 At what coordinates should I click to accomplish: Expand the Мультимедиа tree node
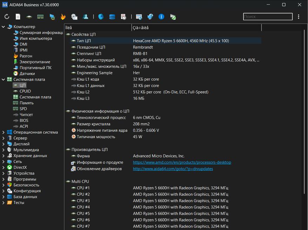point(4,150)
